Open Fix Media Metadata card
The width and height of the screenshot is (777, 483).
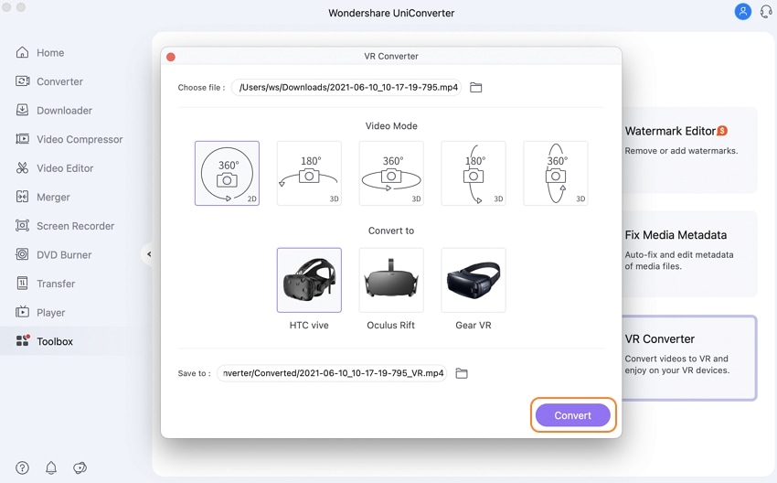[690, 254]
